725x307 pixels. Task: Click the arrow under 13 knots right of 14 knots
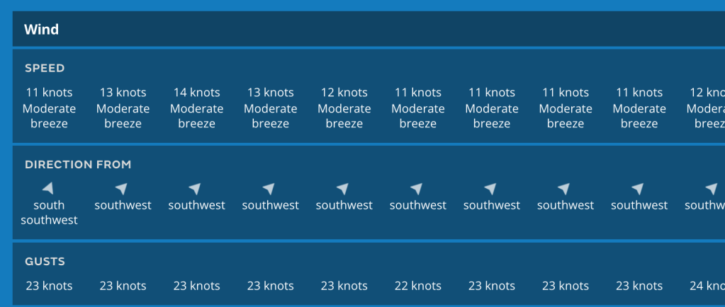[269, 189]
